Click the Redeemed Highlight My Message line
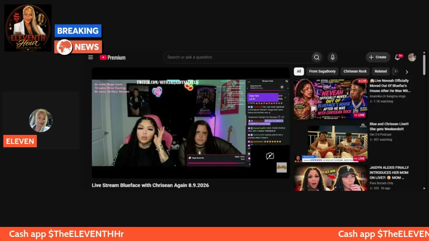 266,117
